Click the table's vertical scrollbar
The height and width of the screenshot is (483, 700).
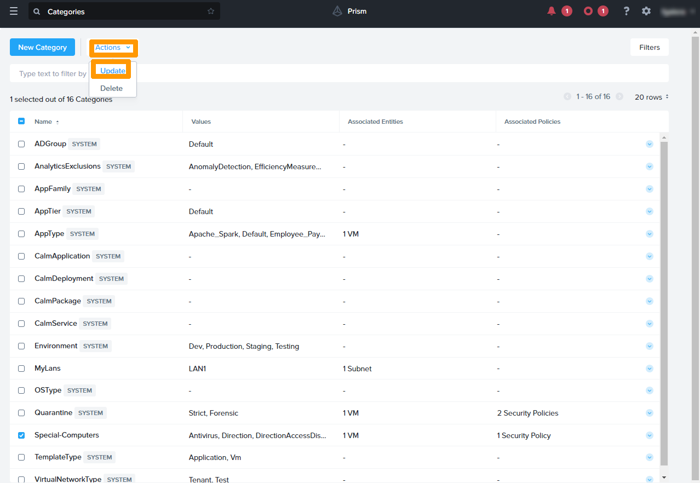pos(664,301)
